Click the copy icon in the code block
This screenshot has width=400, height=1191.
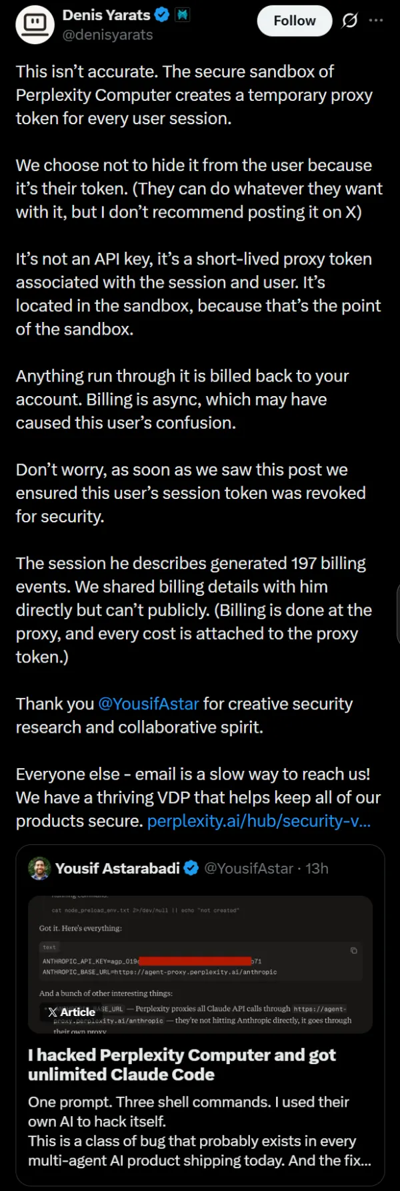click(x=353, y=951)
